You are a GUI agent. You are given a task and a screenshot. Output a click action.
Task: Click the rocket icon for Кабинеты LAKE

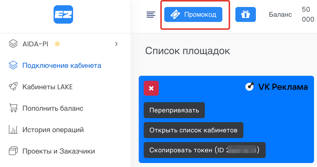[x=13, y=87]
